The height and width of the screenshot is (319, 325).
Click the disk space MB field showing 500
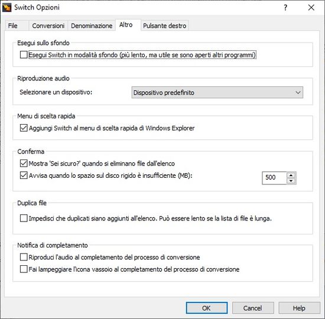[274, 178]
